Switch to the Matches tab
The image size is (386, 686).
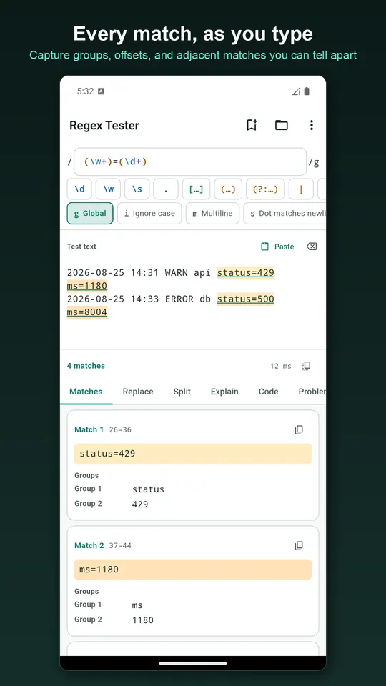[86, 392]
